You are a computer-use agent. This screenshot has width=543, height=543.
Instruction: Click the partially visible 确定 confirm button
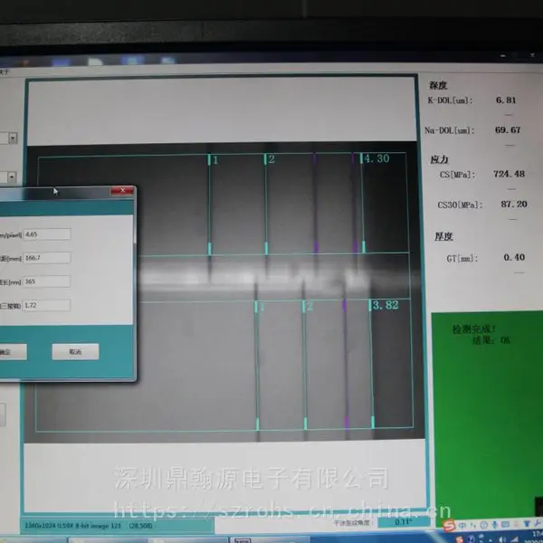click(14, 352)
